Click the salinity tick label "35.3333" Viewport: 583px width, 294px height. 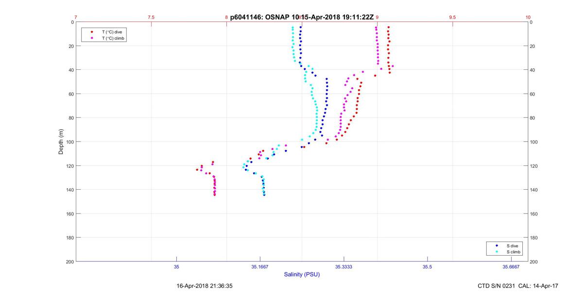click(343, 267)
